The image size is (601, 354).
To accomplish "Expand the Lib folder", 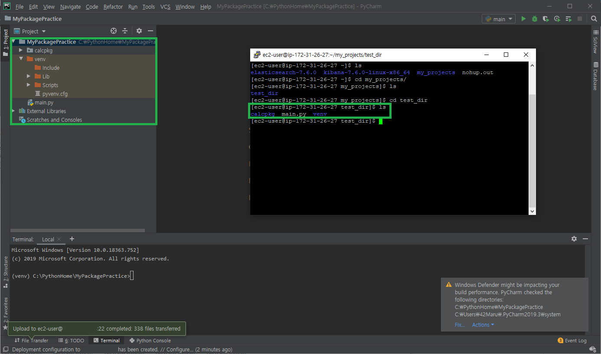I will click(x=29, y=76).
